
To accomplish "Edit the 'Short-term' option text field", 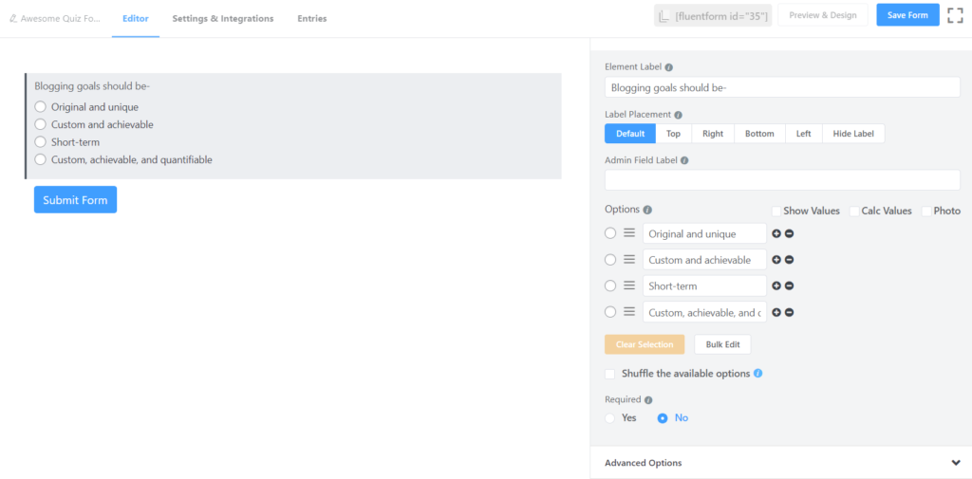I will (704, 286).
